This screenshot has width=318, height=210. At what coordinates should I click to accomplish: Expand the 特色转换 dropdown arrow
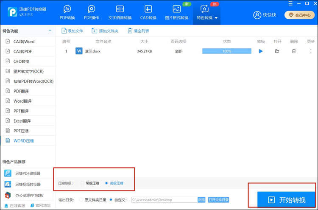click(x=216, y=18)
